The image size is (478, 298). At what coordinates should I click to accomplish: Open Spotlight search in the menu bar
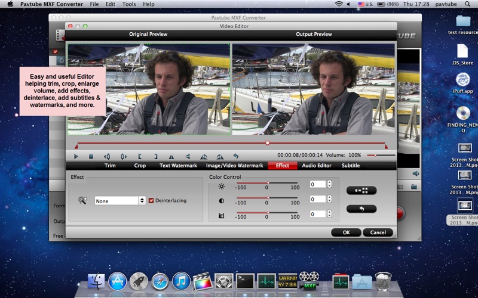(467, 4)
